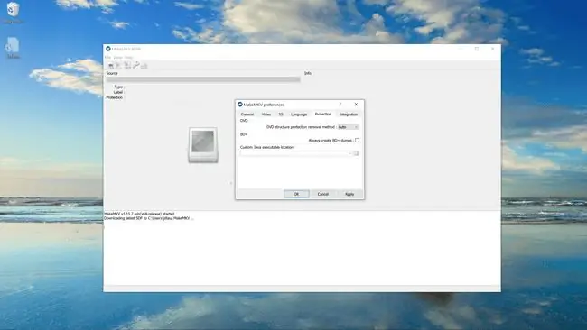Open the Source drive selection dropdown
The height and width of the screenshot is (330, 587).
point(203,79)
